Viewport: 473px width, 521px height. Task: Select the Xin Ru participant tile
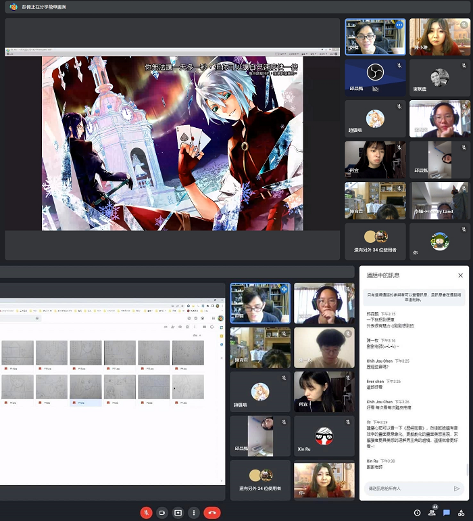tap(324, 436)
